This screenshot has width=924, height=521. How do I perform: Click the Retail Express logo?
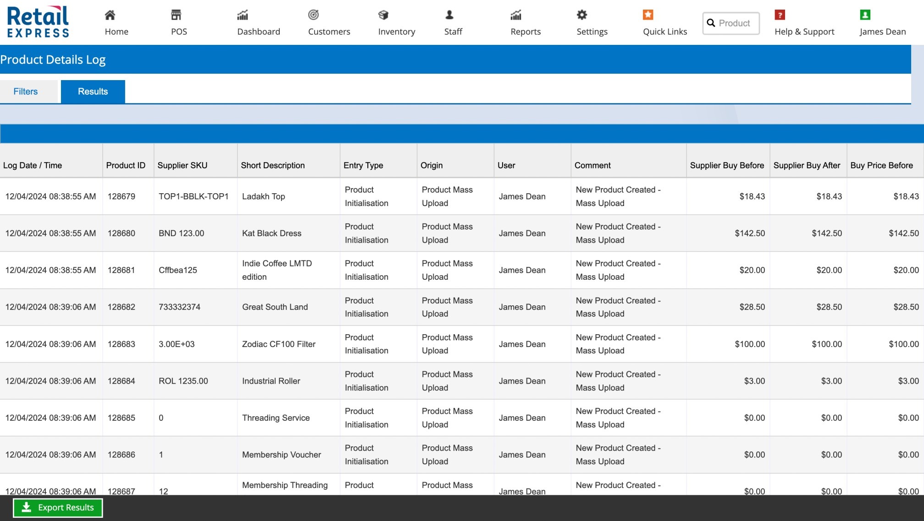pyautogui.click(x=38, y=22)
